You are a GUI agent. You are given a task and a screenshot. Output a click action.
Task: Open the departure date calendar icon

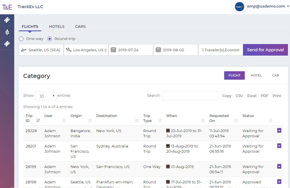coord(113,50)
